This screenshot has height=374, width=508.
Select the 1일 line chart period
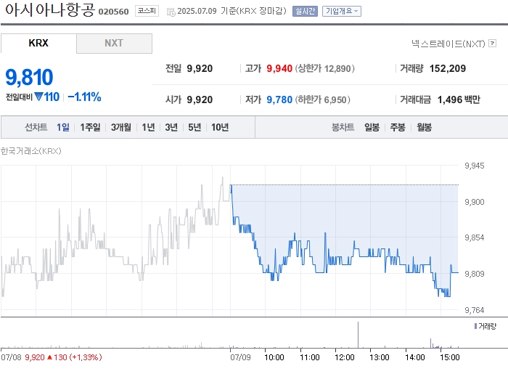point(63,127)
